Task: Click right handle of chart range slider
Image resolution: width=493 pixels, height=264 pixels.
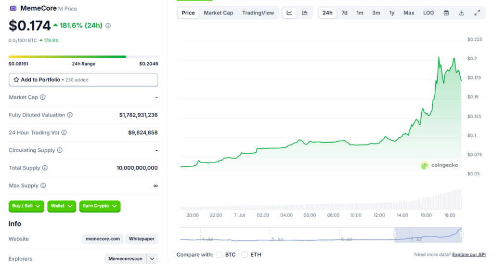Action: pos(461,235)
